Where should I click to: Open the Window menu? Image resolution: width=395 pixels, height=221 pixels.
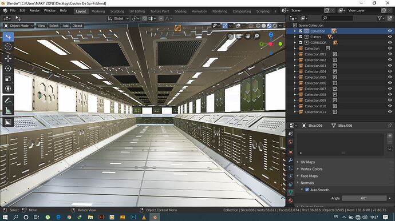click(50, 10)
